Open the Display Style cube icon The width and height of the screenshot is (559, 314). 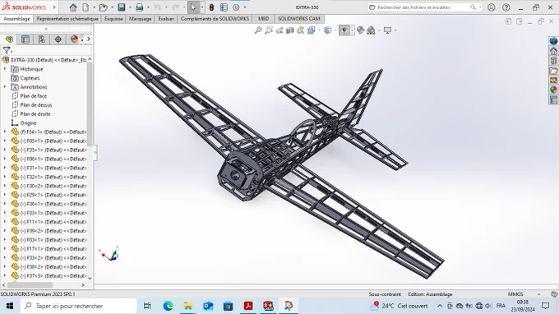click(x=328, y=30)
